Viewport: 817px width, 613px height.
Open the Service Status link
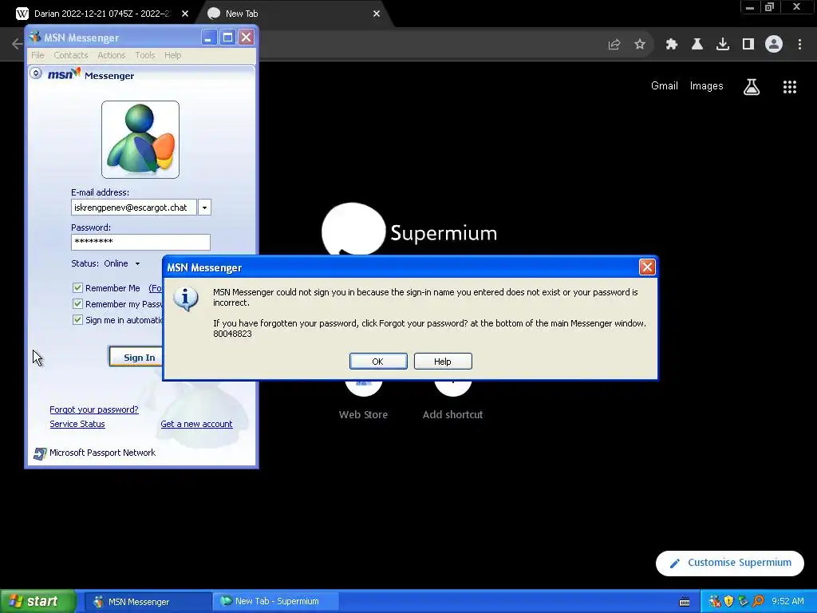[77, 425]
